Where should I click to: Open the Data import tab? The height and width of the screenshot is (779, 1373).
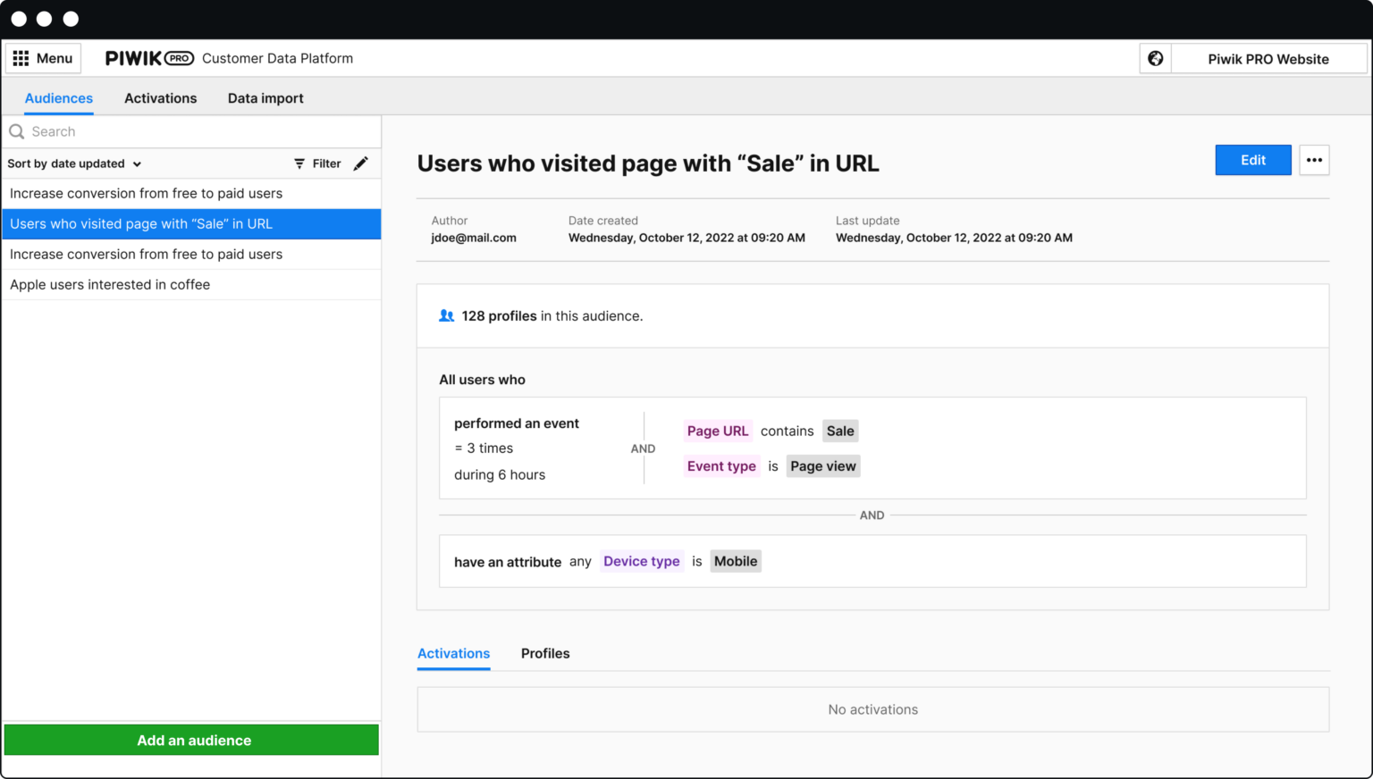pos(265,97)
